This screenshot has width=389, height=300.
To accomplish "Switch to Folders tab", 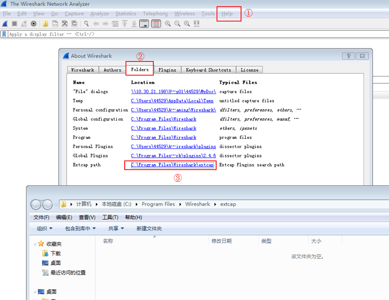I will pos(140,70).
